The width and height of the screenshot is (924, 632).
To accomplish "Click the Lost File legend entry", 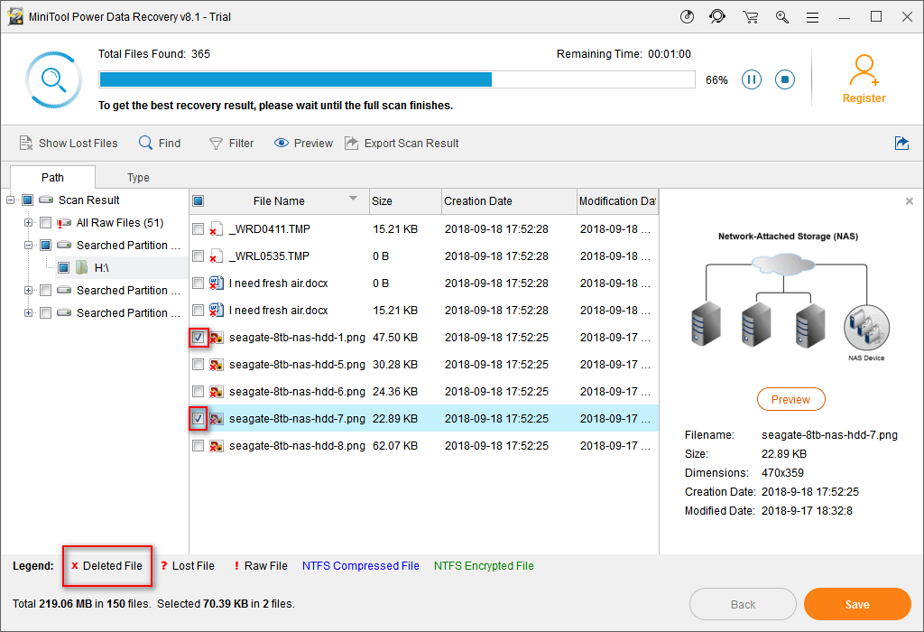I will click(188, 566).
